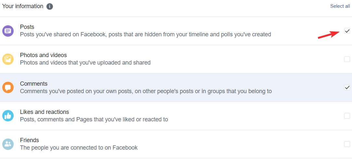
Task: Click the blue thumbs-up Likes icon
Action: [8, 116]
